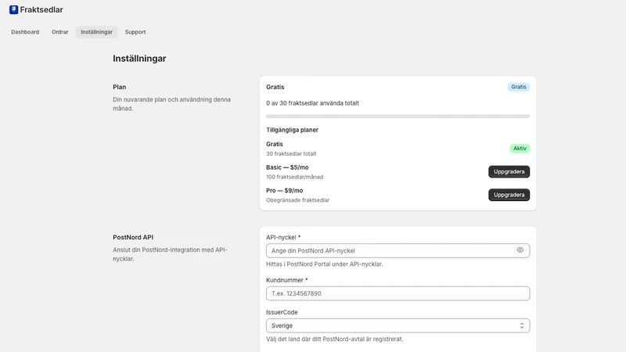
Task: Click "Basic — $5/mo" plan name
Action: click(x=287, y=167)
